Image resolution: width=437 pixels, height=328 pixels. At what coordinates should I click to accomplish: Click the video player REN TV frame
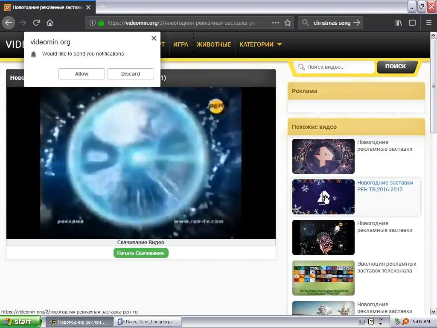(141, 163)
